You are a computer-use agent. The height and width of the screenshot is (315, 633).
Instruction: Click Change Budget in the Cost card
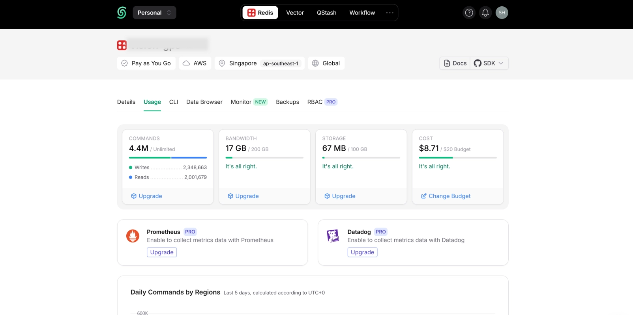click(x=446, y=196)
